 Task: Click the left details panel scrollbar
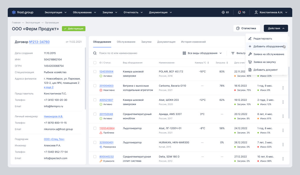click(x=85, y=78)
